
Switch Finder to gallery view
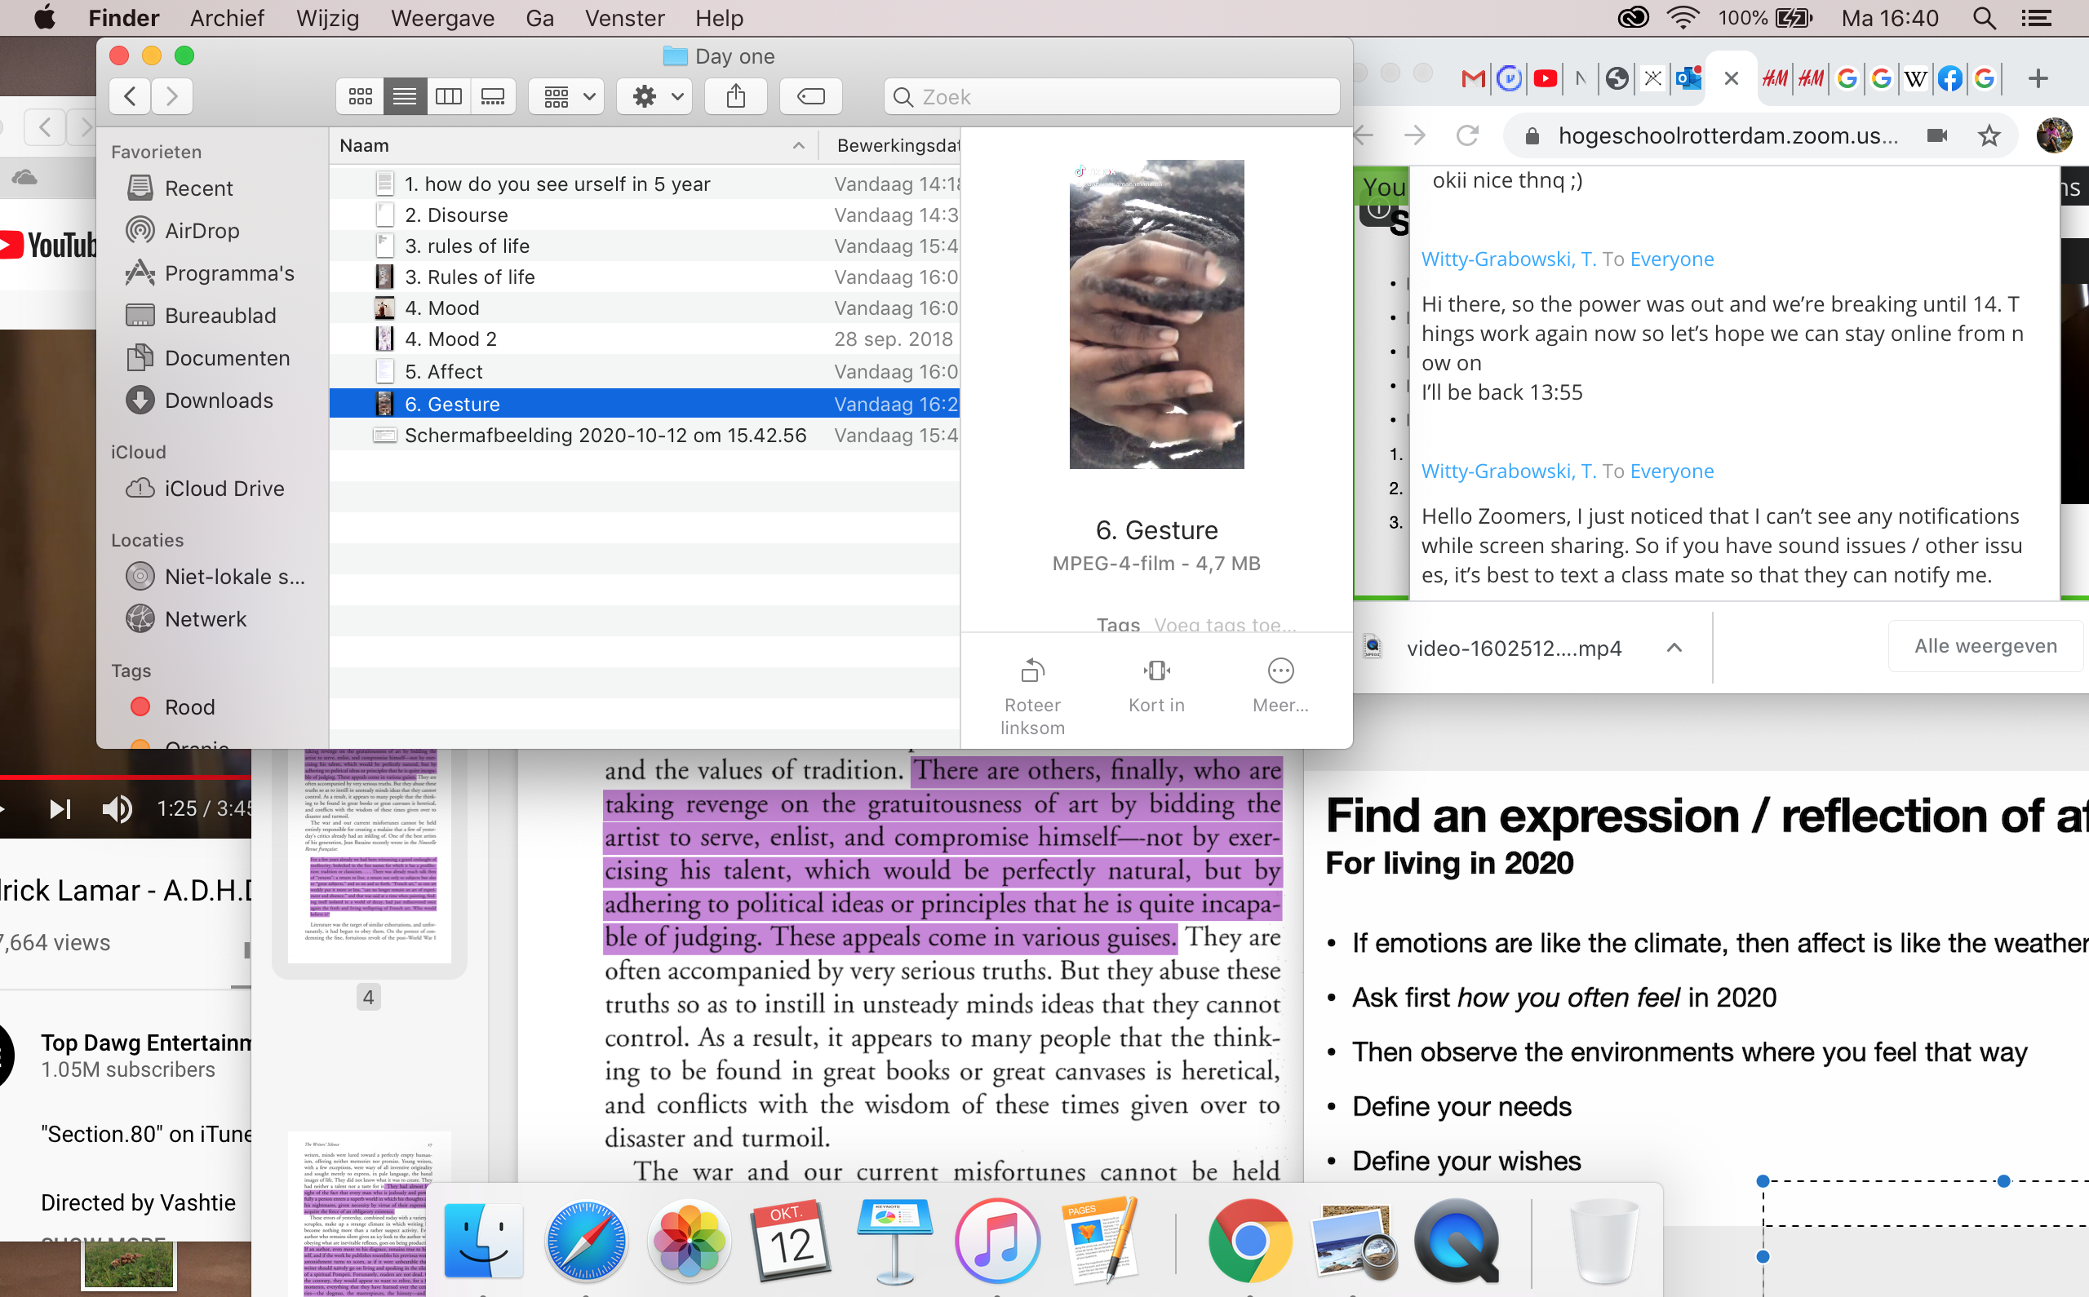pos(492,96)
